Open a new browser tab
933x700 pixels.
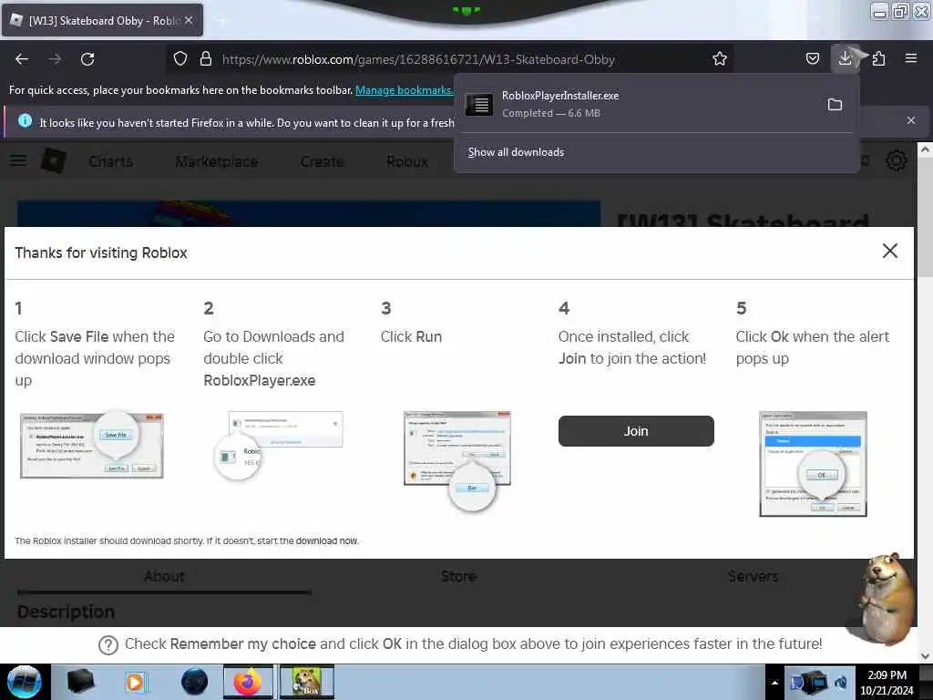tap(222, 21)
